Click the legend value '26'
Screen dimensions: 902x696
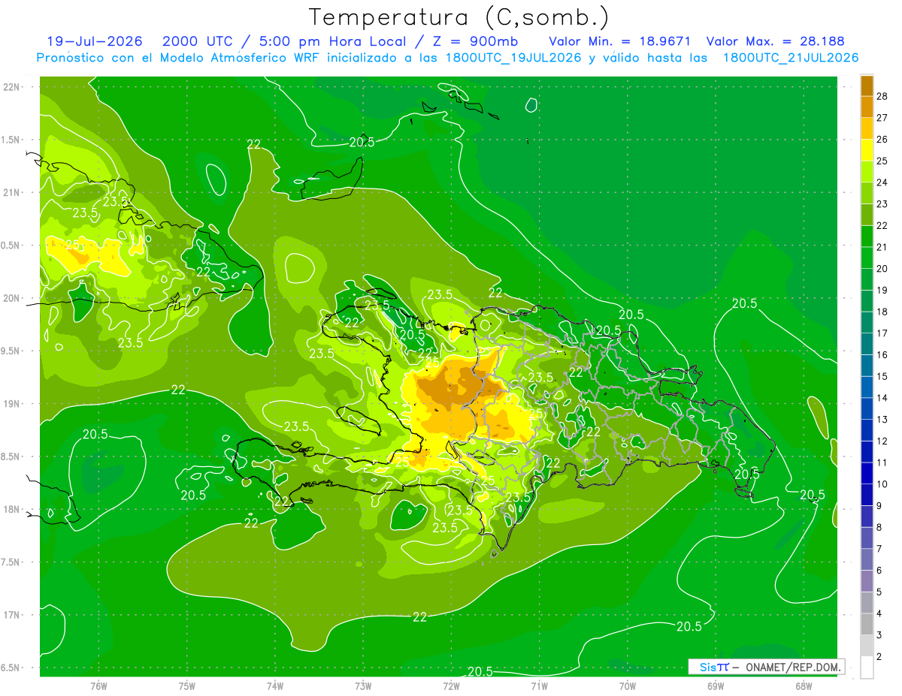882,140
